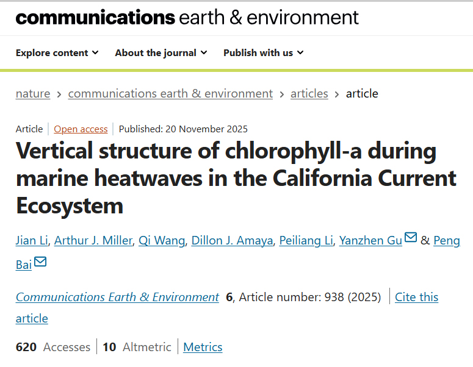Open Dillon J. Amaya author info
Image resolution: width=473 pixels, height=367 pixels.
tap(231, 240)
